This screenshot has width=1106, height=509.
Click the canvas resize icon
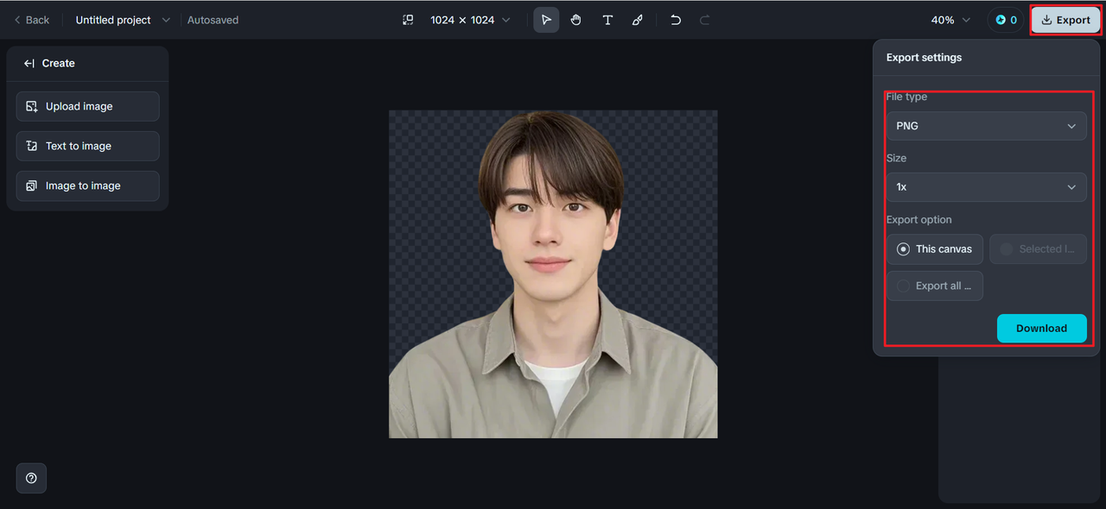[x=408, y=20]
